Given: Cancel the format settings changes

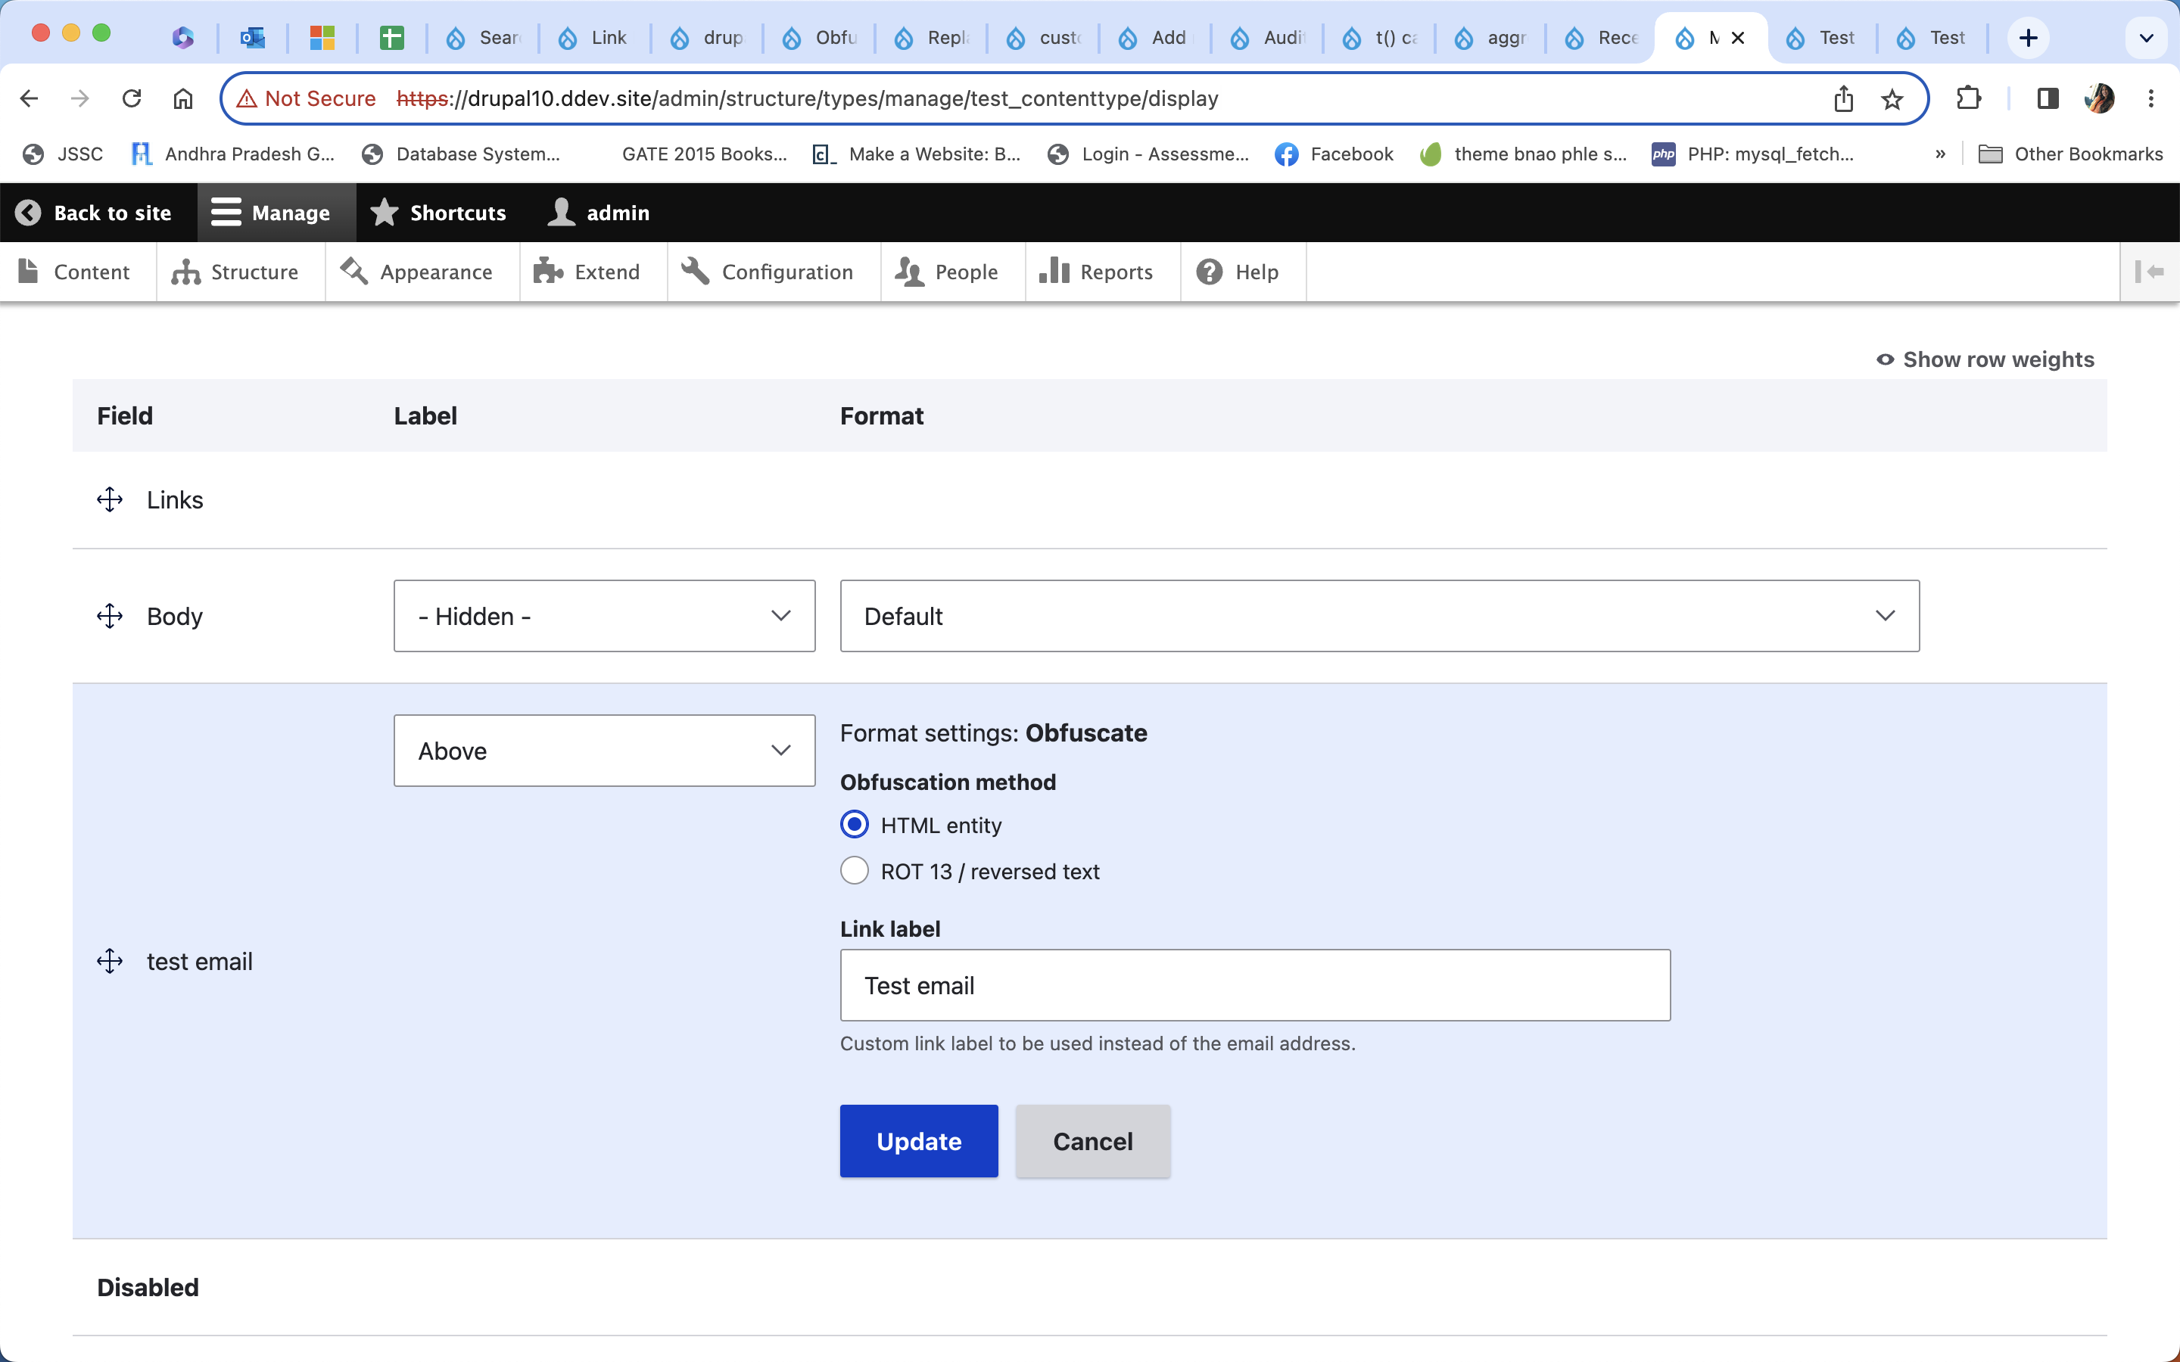Looking at the screenshot, I should point(1092,1141).
